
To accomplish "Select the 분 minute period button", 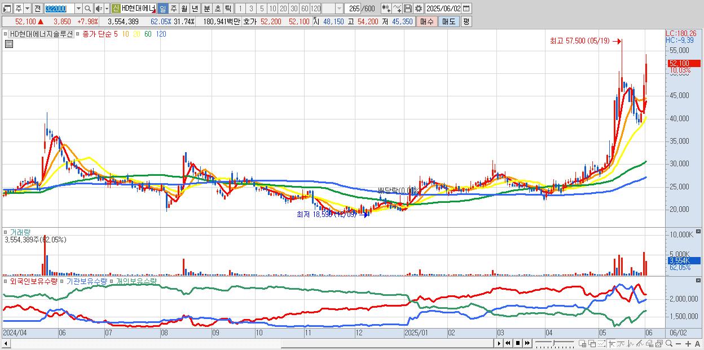I will pos(206,8).
